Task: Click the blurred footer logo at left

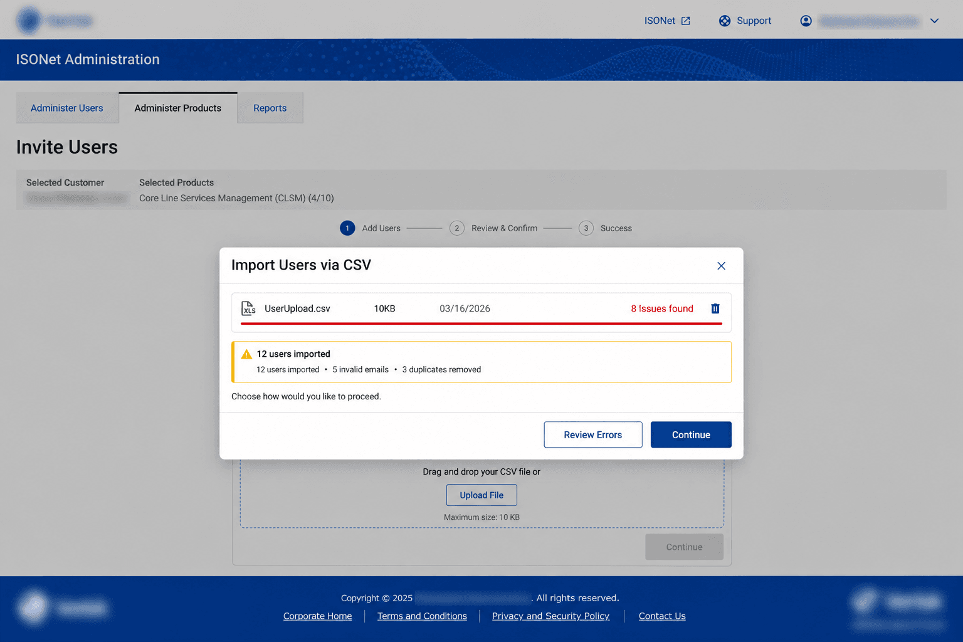Action: [x=63, y=608]
